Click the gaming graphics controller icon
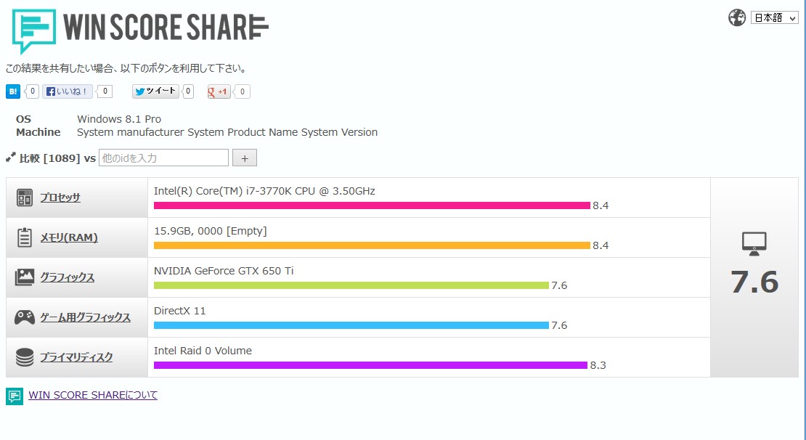This screenshot has height=440, width=806. pyautogui.click(x=25, y=317)
